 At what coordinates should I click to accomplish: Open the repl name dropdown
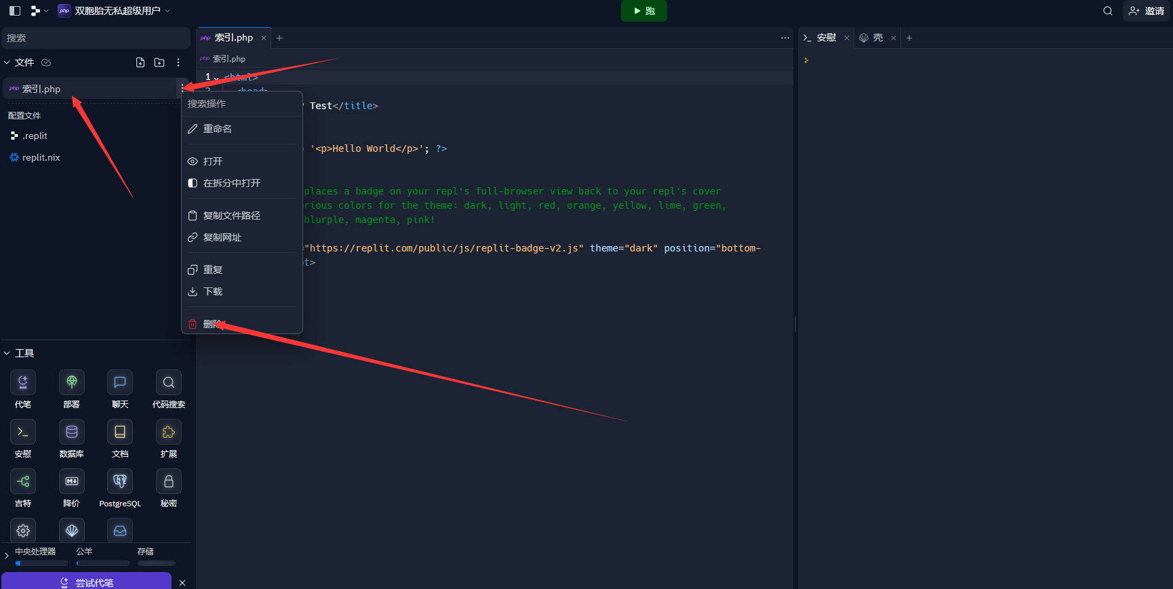coord(114,11)
